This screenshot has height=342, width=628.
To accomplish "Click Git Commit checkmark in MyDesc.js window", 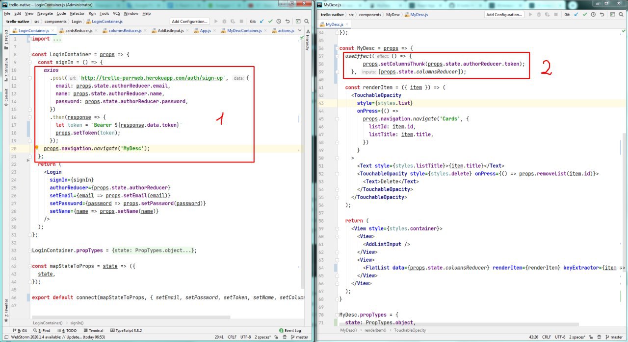I will [585, 15].
